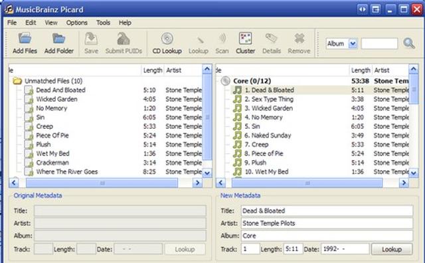Click the magnifying glass search icon

(x=409, y=43)
